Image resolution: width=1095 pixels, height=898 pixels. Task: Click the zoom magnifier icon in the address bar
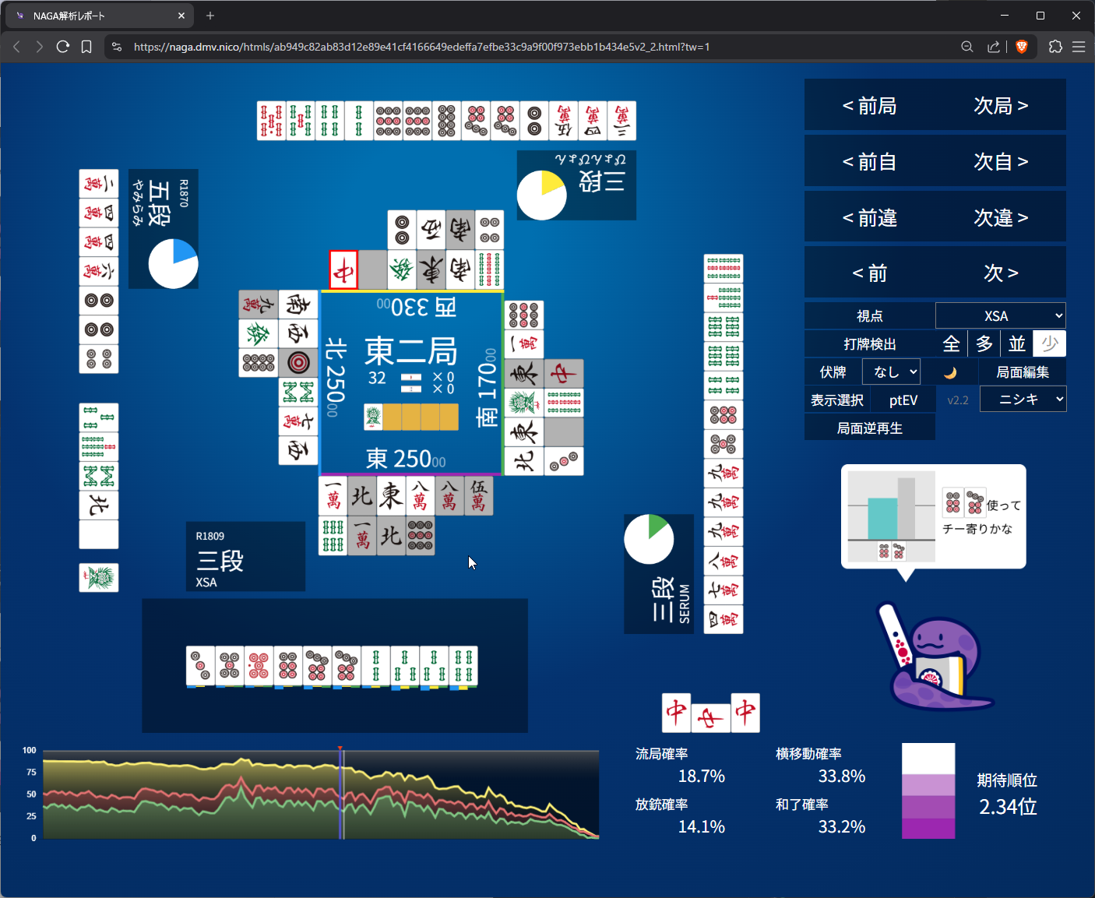[967, 47]
